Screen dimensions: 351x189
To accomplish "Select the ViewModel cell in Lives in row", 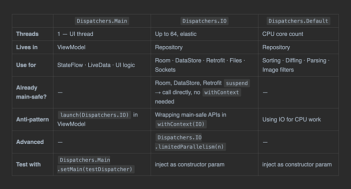I will click(71, 47).
